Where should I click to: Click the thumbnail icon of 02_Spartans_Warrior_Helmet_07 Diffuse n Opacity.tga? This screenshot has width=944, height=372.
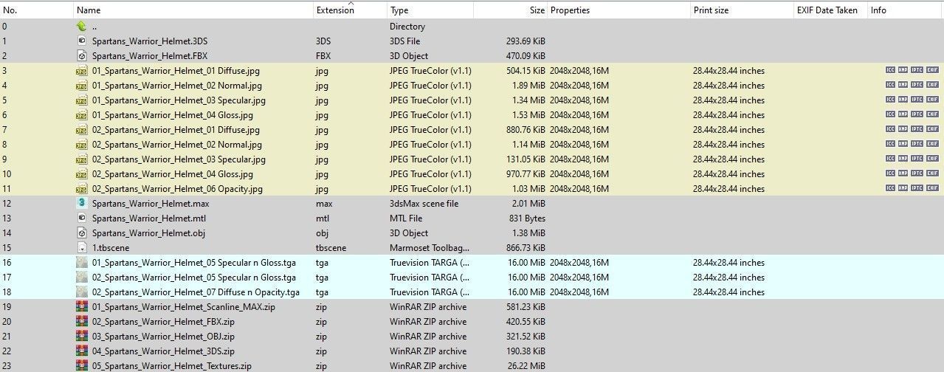81,292
